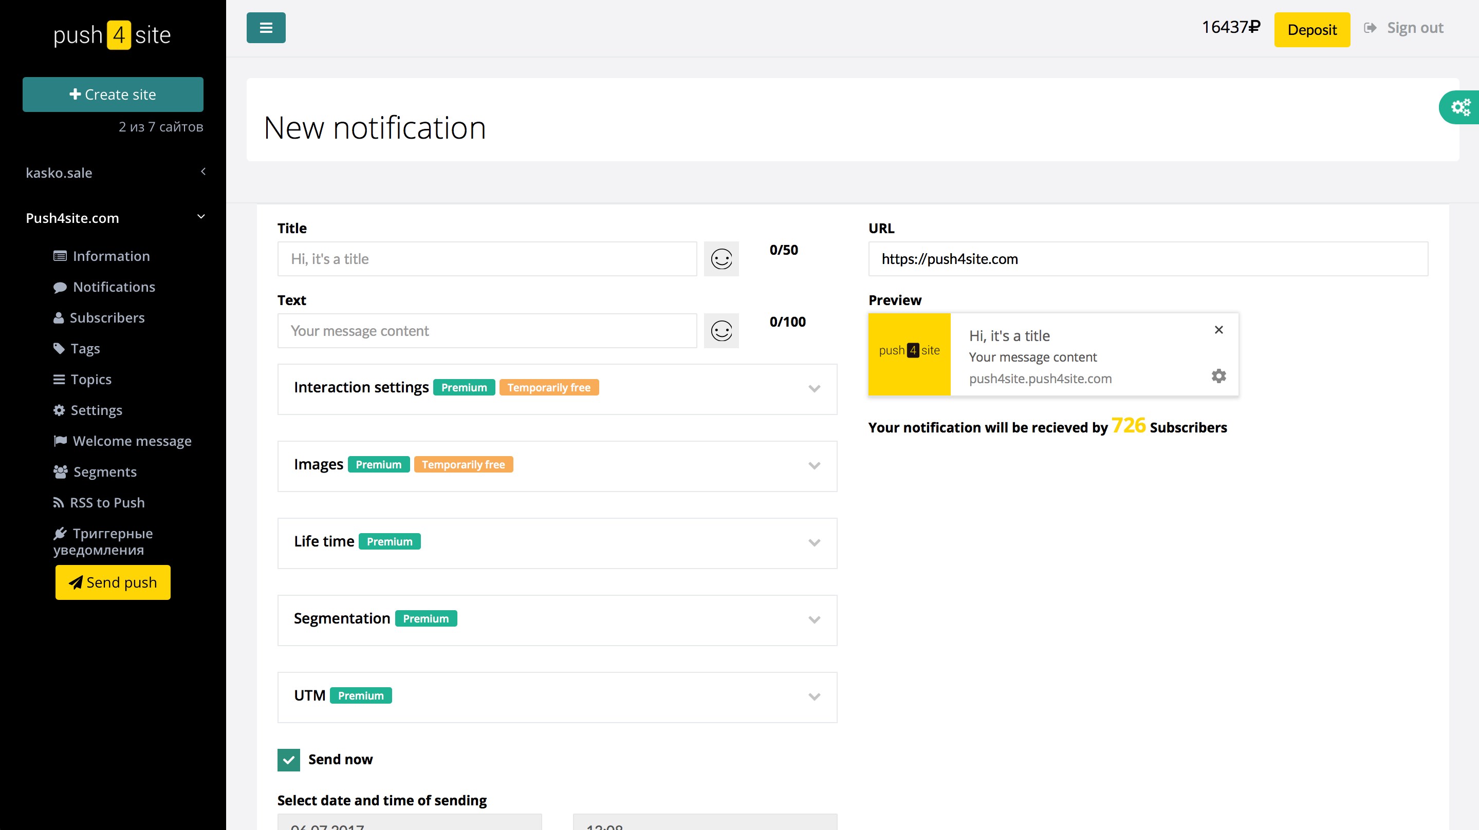This screenshot has height=830, width=1479.
Task: Expand the Interaction settings section
Action: [814, 389]
